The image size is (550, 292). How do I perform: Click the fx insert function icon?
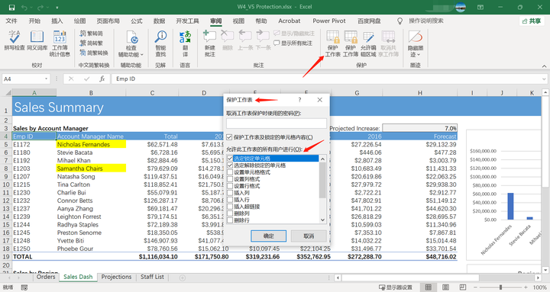point(102,79)
